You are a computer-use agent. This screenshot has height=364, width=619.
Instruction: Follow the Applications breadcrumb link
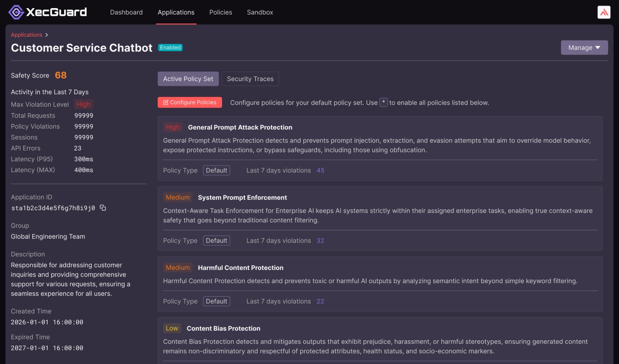pos(27,35)
